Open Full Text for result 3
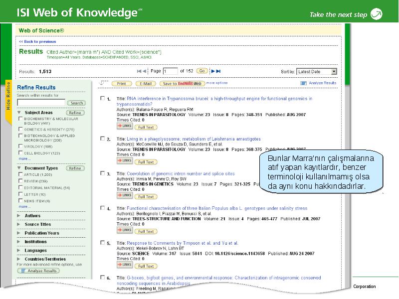This screenshot has height=299, width=399. pyautogui.click(x=146, y=197)
